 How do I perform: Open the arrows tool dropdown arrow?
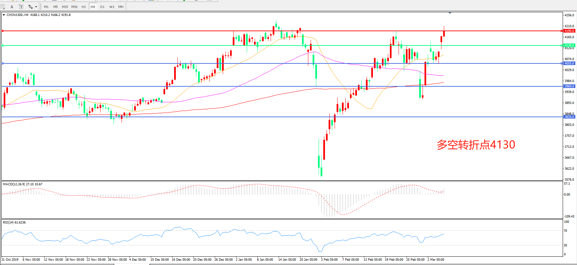click(36, 7)
